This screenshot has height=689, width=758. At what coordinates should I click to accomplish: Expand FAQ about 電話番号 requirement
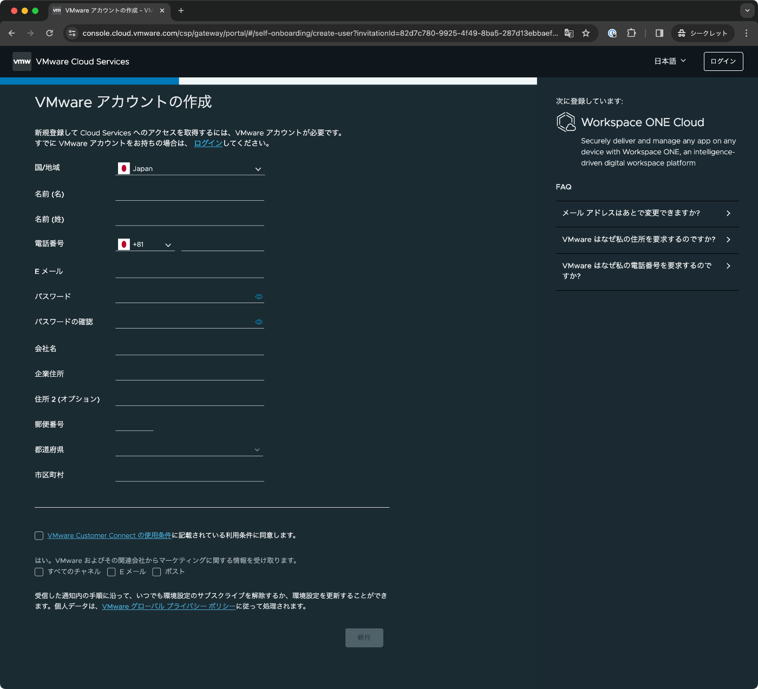[x=648, y=271]
